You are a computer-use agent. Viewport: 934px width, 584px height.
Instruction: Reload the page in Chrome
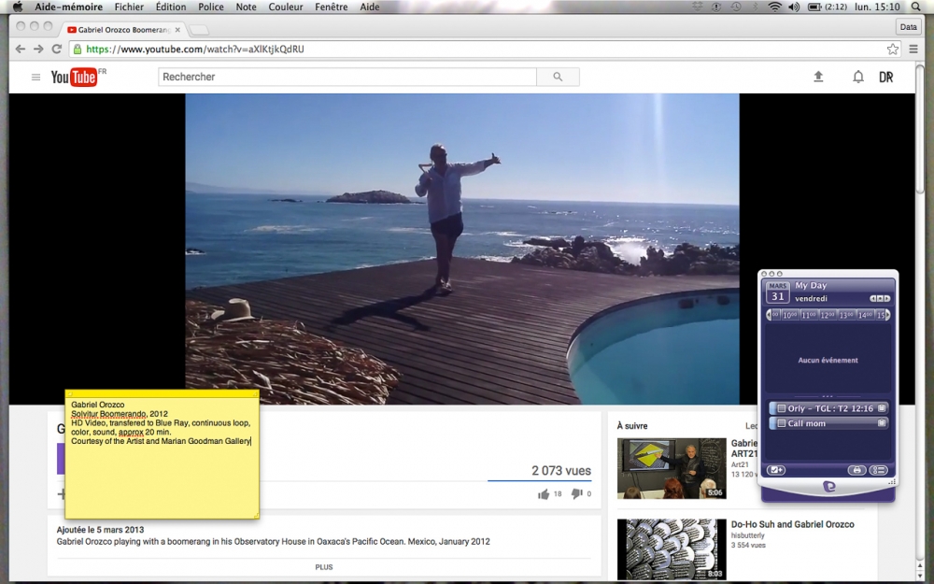[57, 49]
